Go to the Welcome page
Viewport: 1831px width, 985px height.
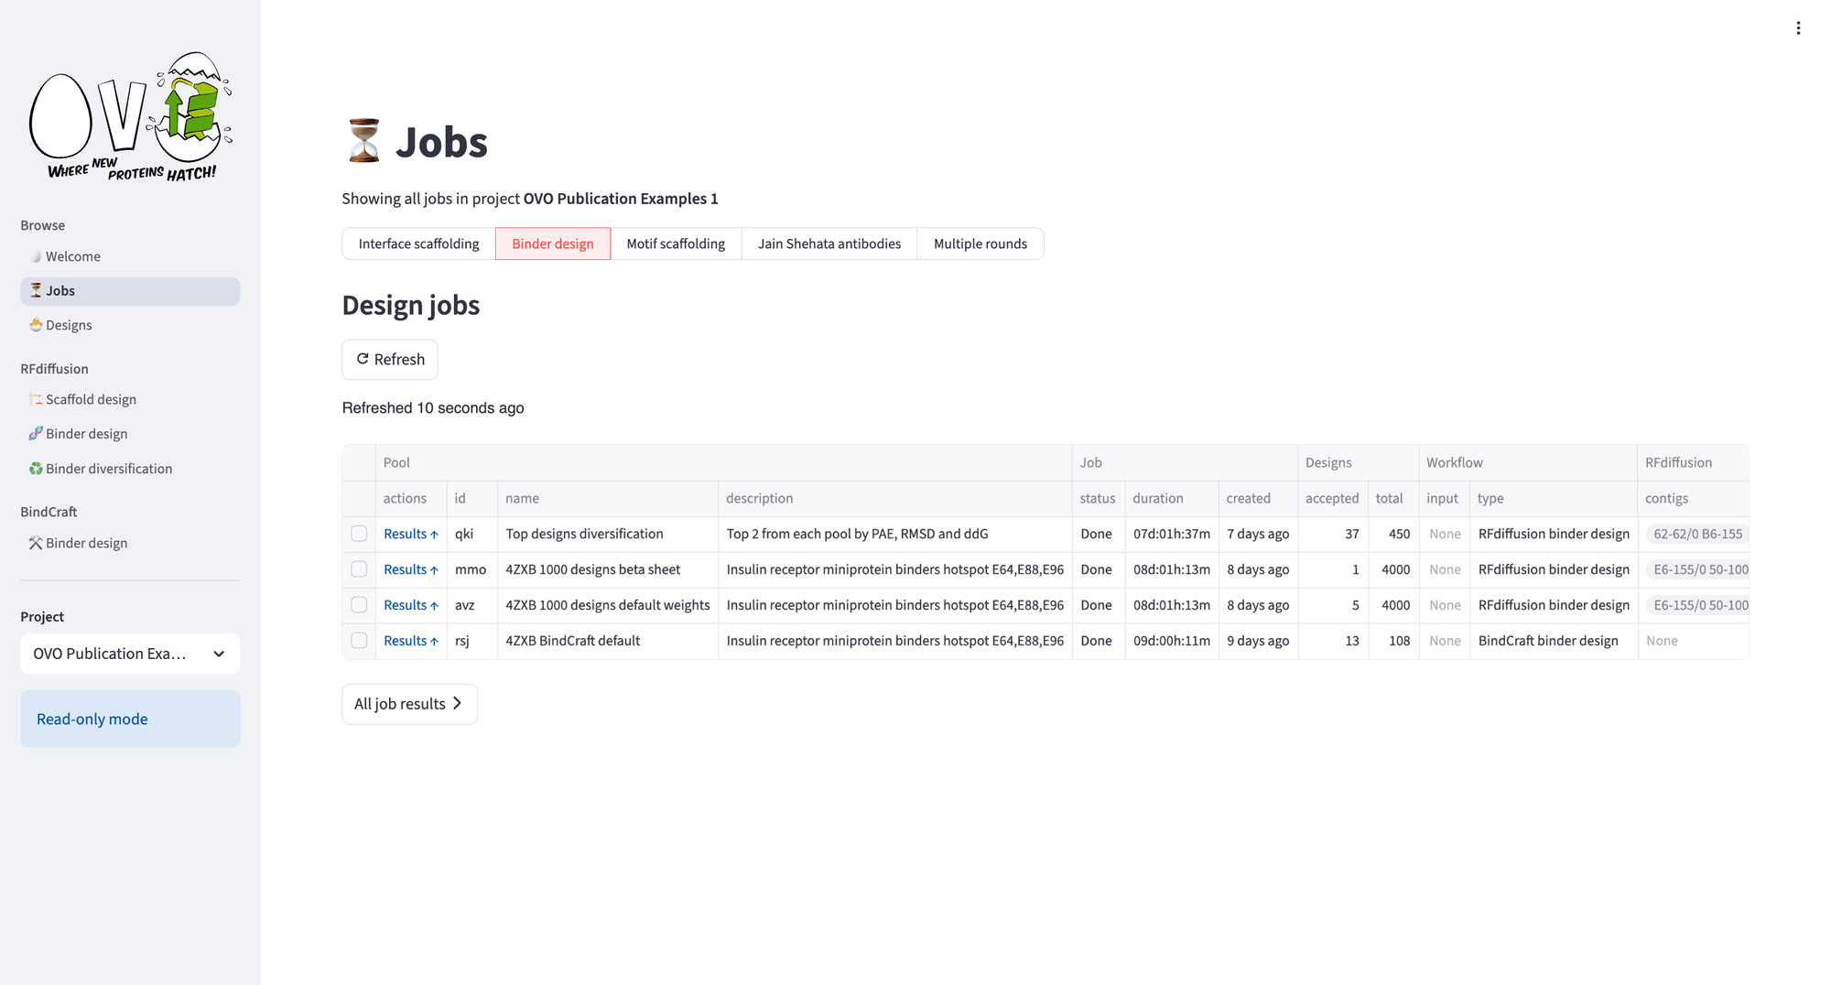72,256
